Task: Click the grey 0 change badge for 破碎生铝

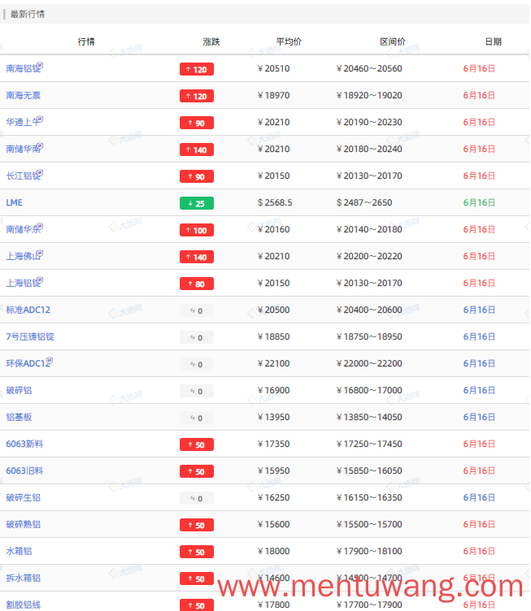Action: [x=197, y=498]
